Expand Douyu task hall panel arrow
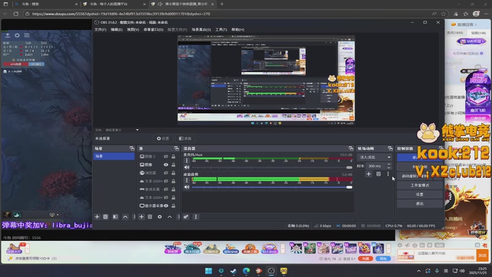Screen dimensions: 492x277 point(27,249)
